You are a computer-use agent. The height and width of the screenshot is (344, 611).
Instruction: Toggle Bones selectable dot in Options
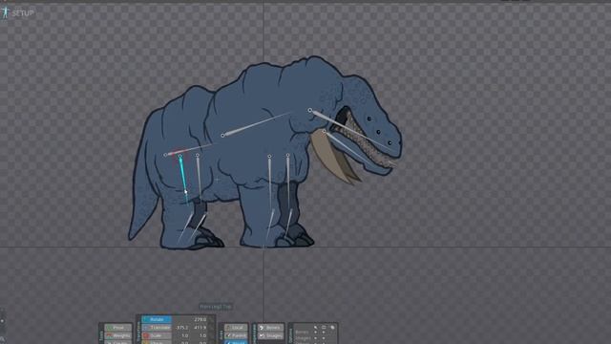point(315,333)
